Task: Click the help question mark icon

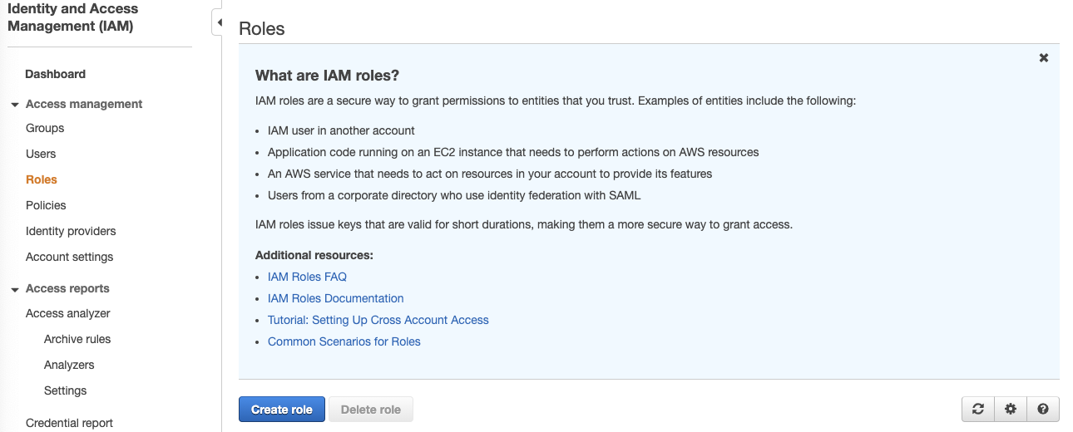Action: click(x=1043, y=409)
